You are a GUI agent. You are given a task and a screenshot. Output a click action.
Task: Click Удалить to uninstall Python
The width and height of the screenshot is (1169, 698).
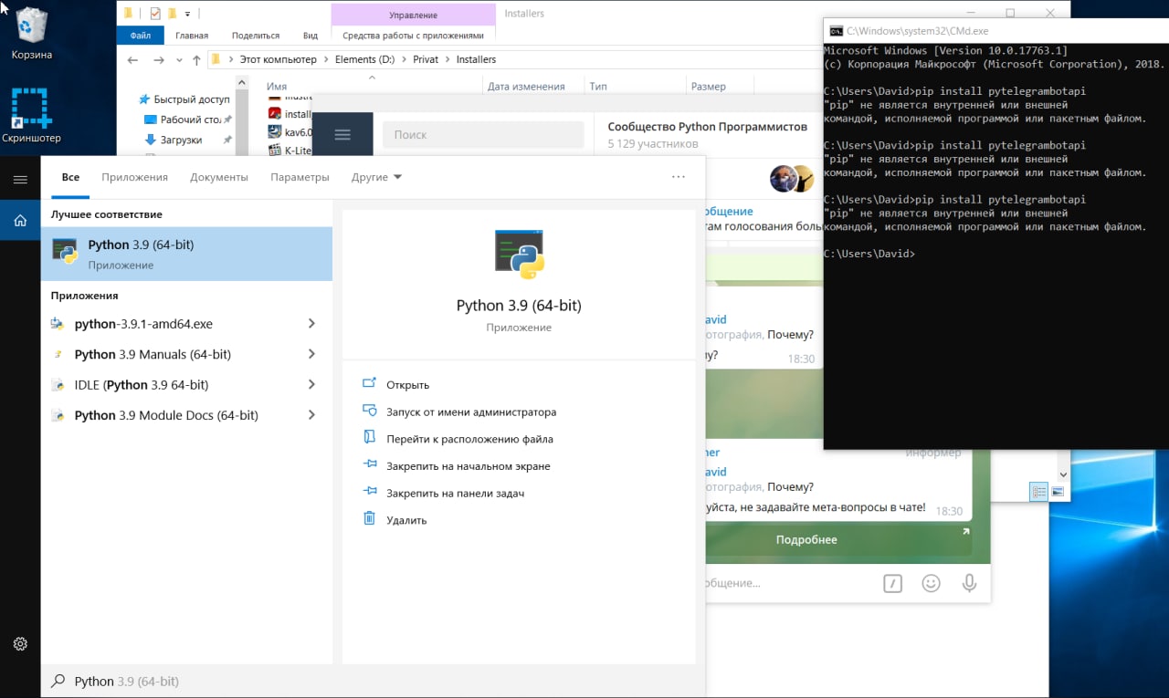pyautogui.click(x=406, y=520)
